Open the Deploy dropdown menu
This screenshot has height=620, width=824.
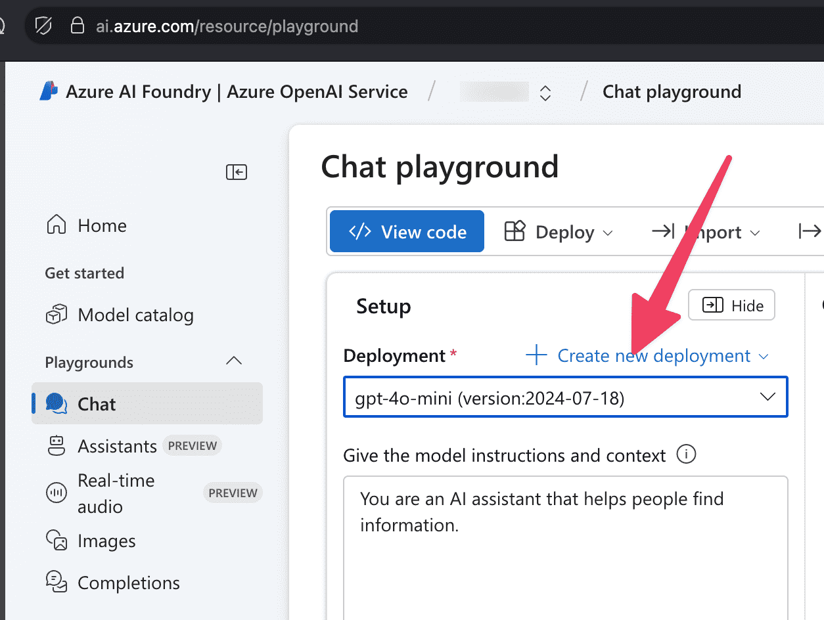(x=559, y=232)
